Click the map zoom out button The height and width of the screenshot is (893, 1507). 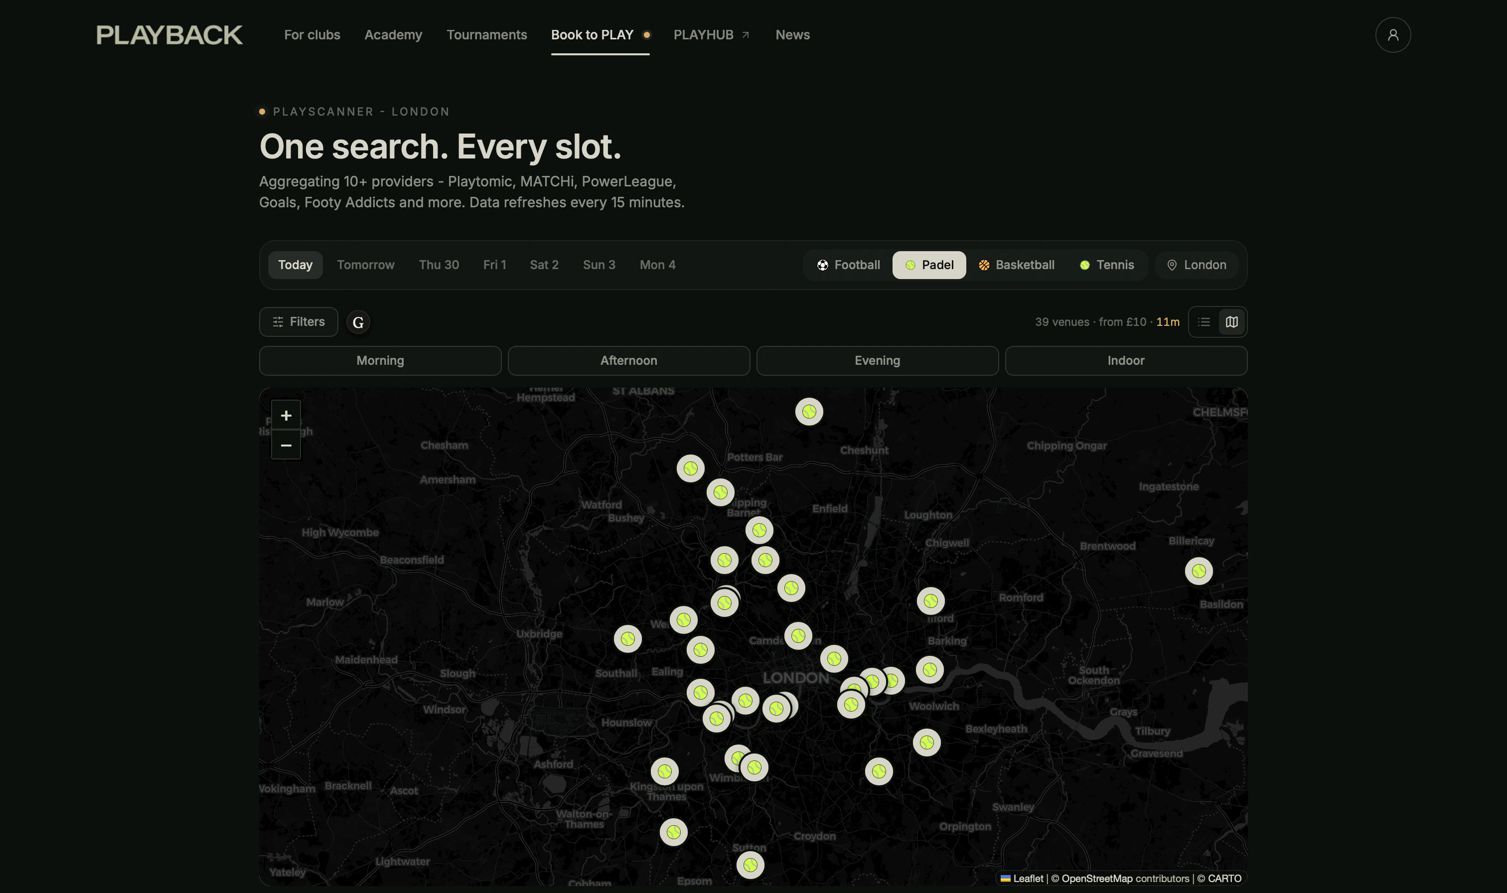click(x=286, y=446)
